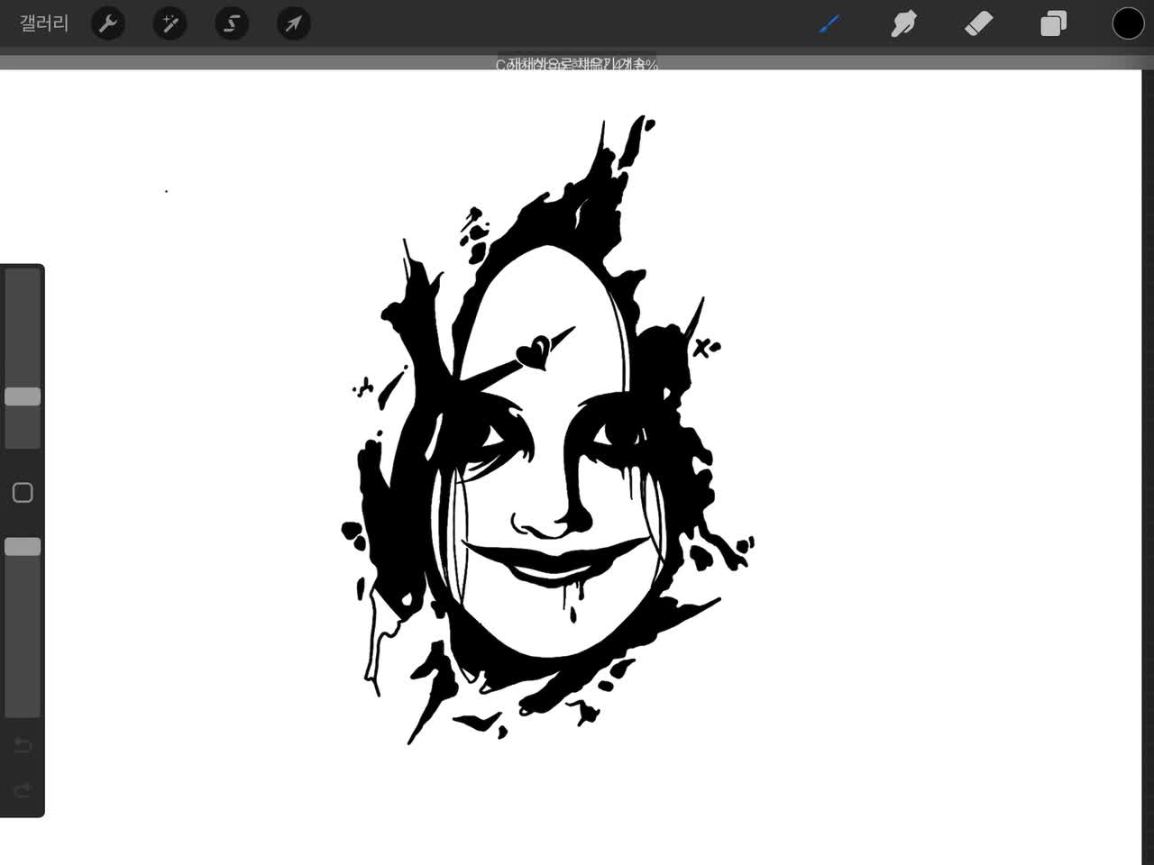This screenshot has height=865, width=1154.
Task: Select the Smudge finger tool
Action: (903, 23)
